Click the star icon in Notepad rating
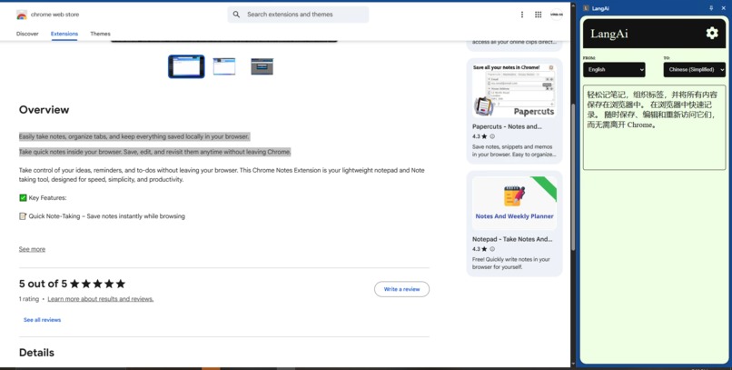Image resolution: width=732 pixels, height=370 pixels. point(484,249)
